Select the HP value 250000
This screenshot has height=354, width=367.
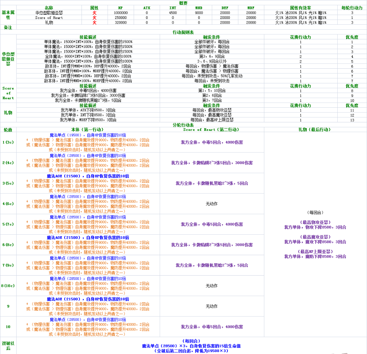click(x=121, y=17)
